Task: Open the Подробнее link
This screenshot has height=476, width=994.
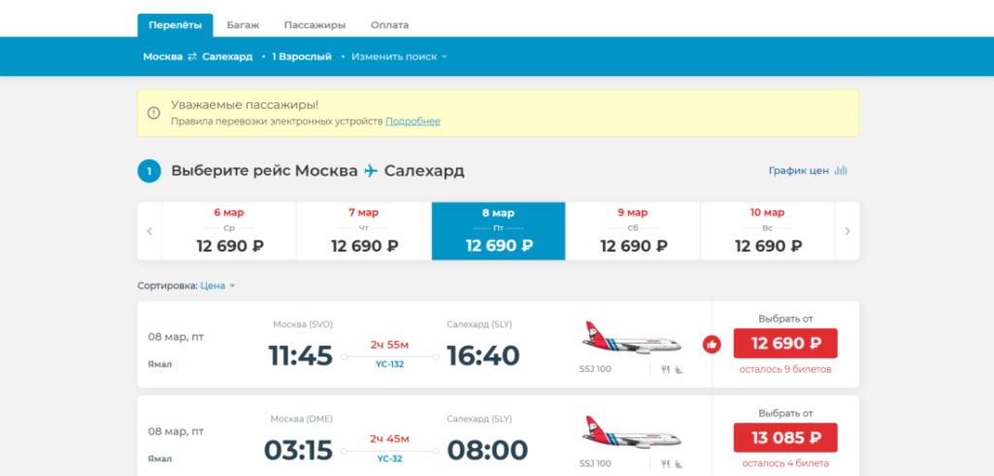Action: tap(413, 121)
